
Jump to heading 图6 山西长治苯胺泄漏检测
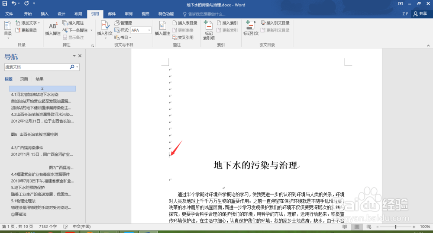click(x=34, y=134)
